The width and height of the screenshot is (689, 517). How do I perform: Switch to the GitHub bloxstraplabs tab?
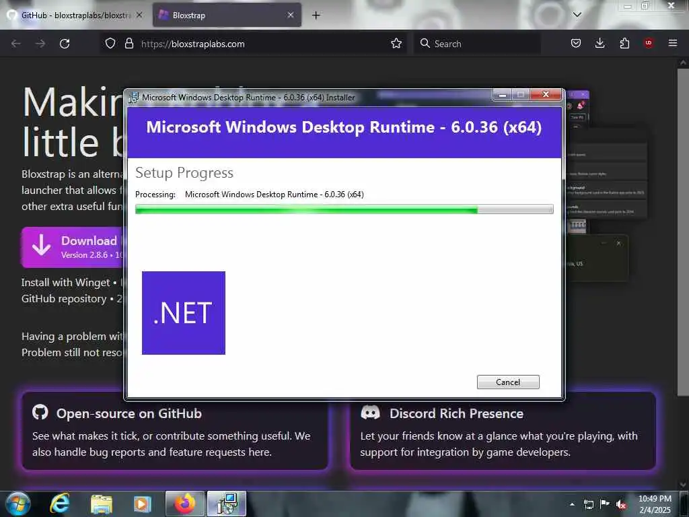70,15
